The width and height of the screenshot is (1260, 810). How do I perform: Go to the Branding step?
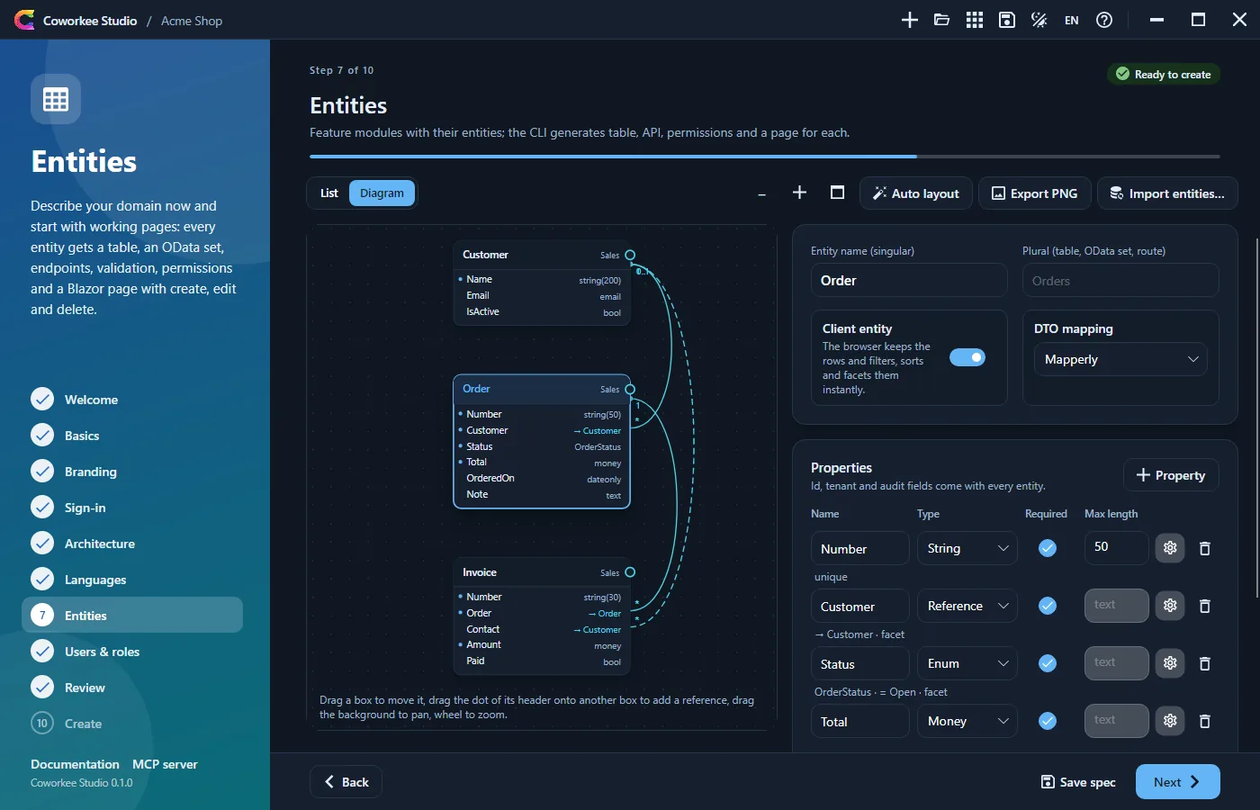click(x=132, y=472)
